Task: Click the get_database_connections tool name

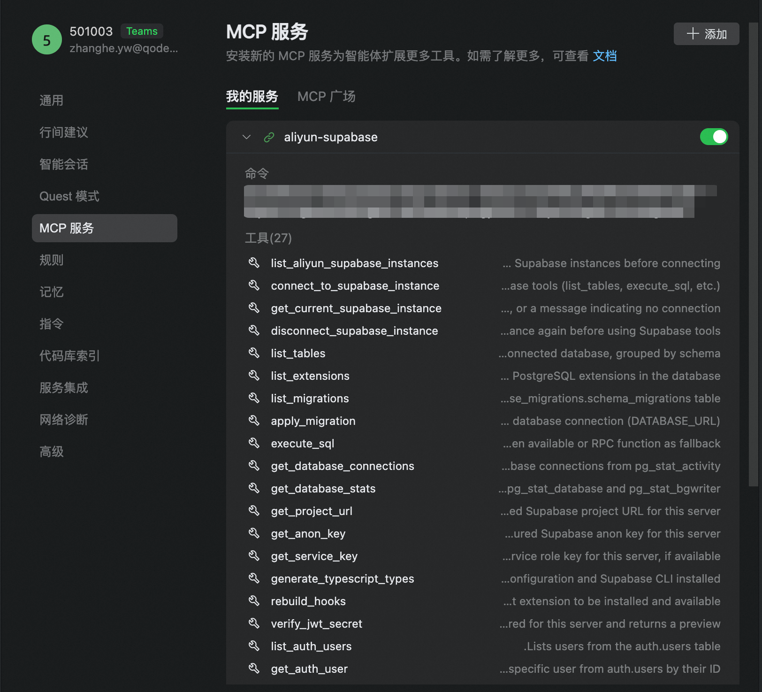Action: pyautogui.click(x=343, y=466)
